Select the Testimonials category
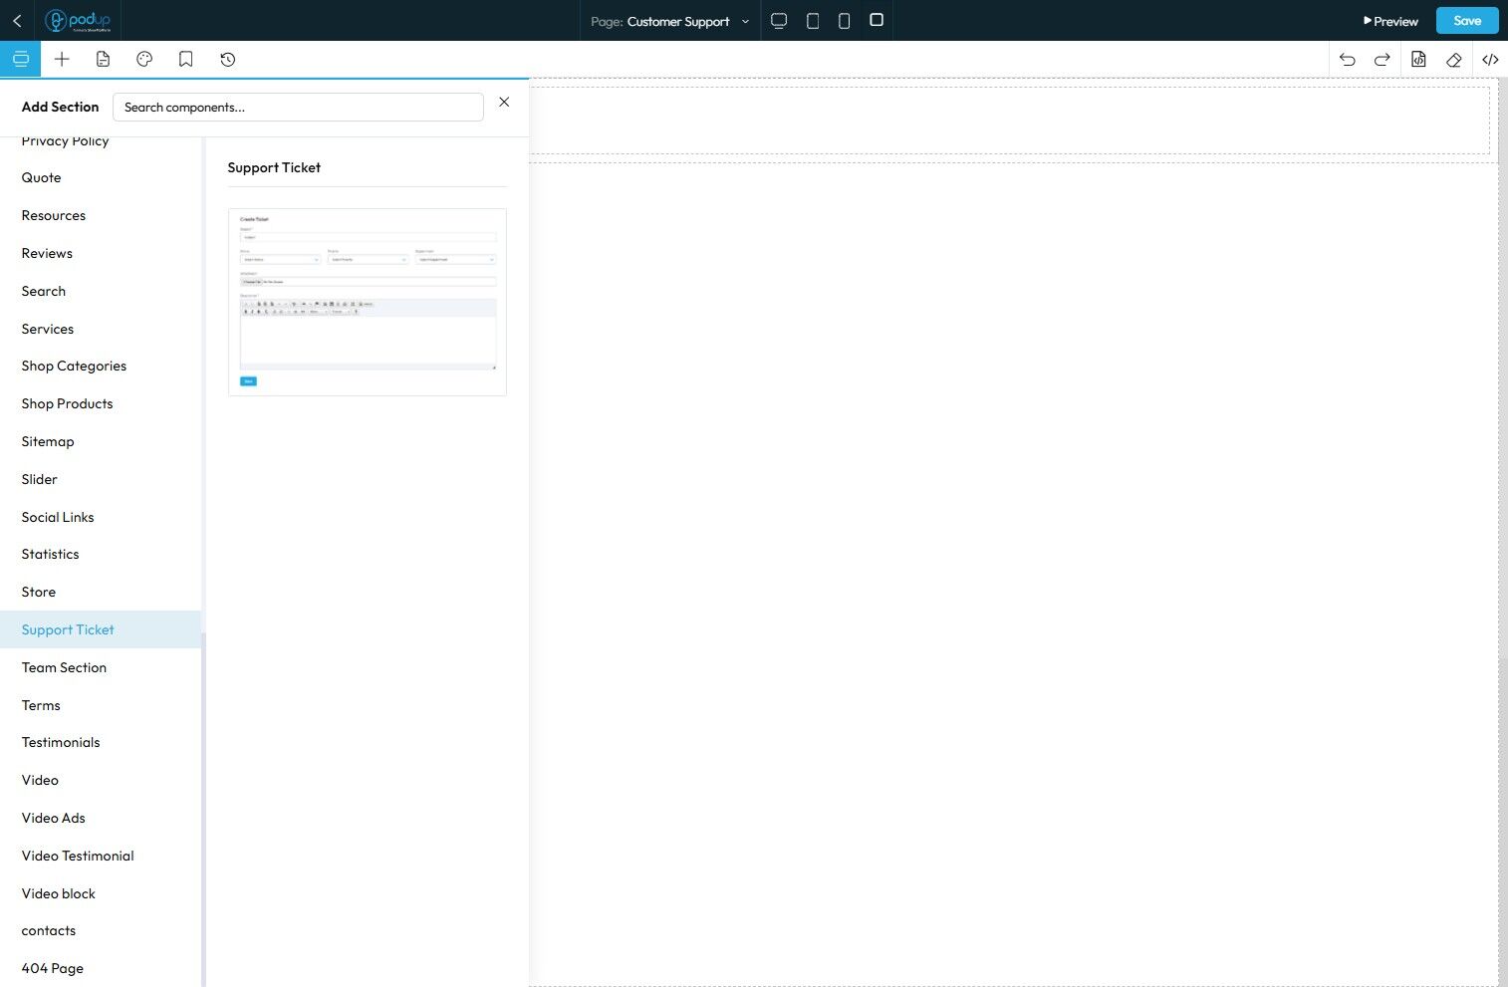This screenshot has width=1508, height=987. [x=61, y=742]
